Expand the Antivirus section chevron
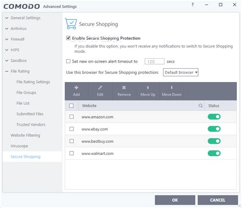Viewport: 242px width, 208px height. click(7, 29)
